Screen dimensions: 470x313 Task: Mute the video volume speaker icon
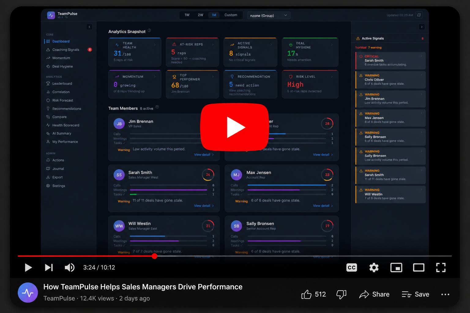point(69,267)
